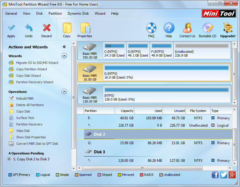Click the Convert MBR Disk to GPT icon
Image resolution: width=240 pixels, height=187 pixels.
click(11, 144)
